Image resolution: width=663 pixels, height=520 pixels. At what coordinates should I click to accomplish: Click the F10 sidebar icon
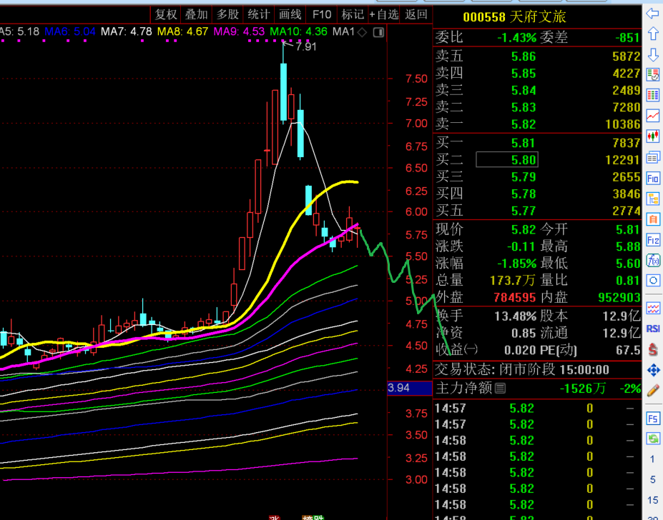coord(653,179)
